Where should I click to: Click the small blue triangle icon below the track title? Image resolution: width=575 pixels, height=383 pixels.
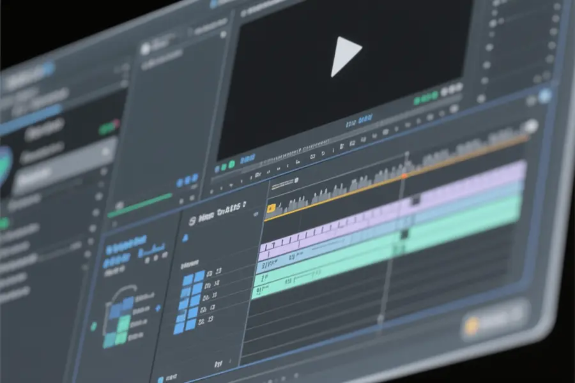coord(185,239)
